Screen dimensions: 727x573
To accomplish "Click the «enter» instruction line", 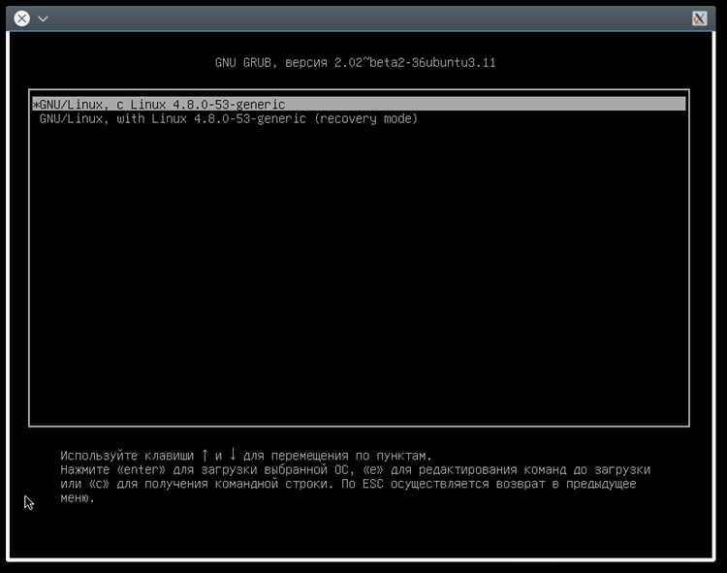I will click(355, 469).
